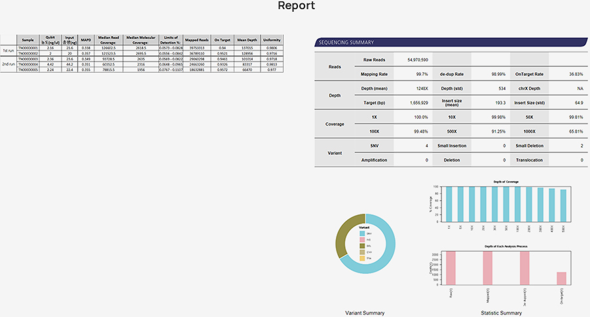Click the Raw Reads label
Image resolution: width=590 pixels, height=317 pixels.
[374, 59]
